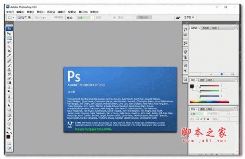Expand the collapsed icon dock arrows
Screen dimensions: 245x159
[x=187, y=23]
